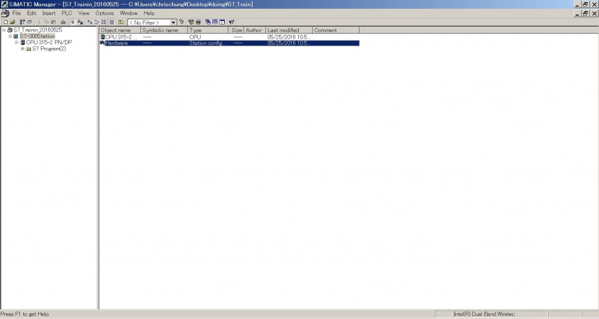Sort by Comment column header

point(336,30)
